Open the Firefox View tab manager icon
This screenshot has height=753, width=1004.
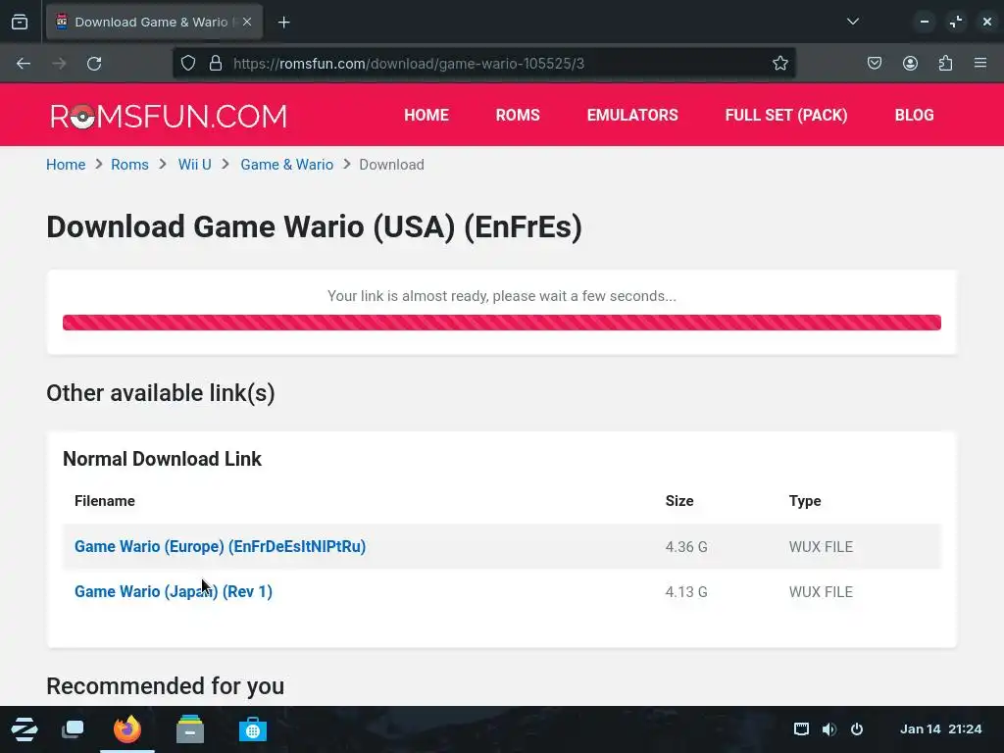(x=20, y=22)
